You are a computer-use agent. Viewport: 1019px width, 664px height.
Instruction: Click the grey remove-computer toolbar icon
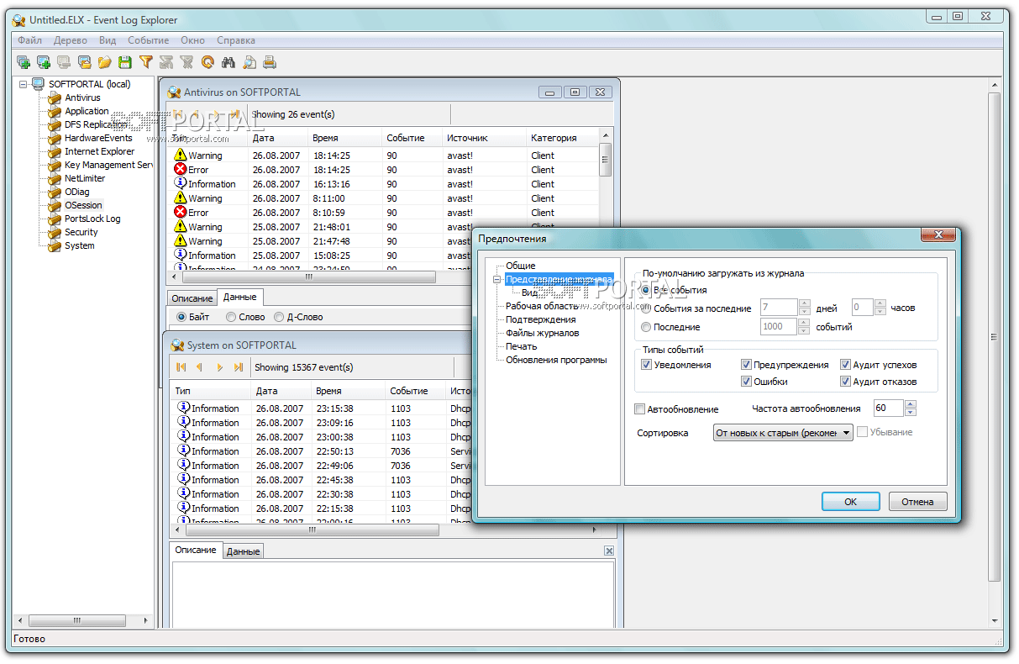tap(64, 61)
